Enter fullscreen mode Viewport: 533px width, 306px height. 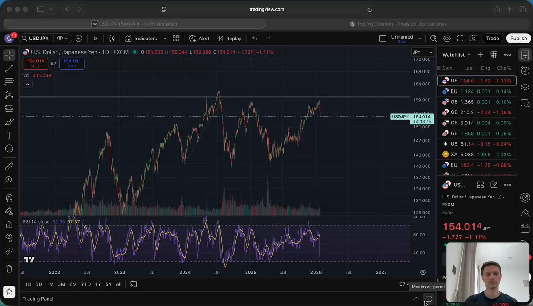460,39
